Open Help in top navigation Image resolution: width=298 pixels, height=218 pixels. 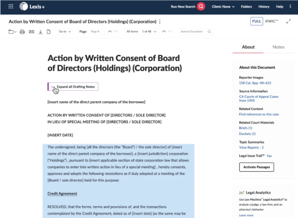point(280,6)
